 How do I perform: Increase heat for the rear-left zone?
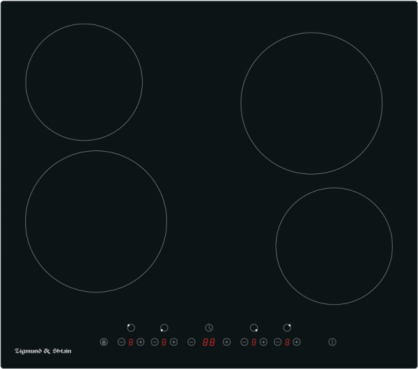141,342
